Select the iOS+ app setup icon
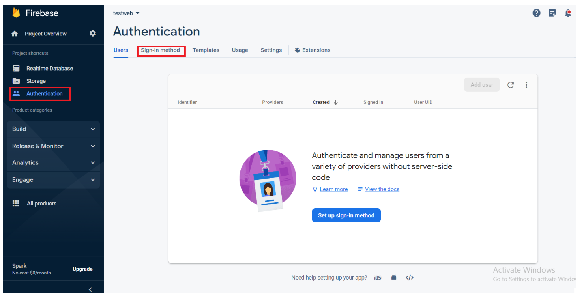 [378, 278]
